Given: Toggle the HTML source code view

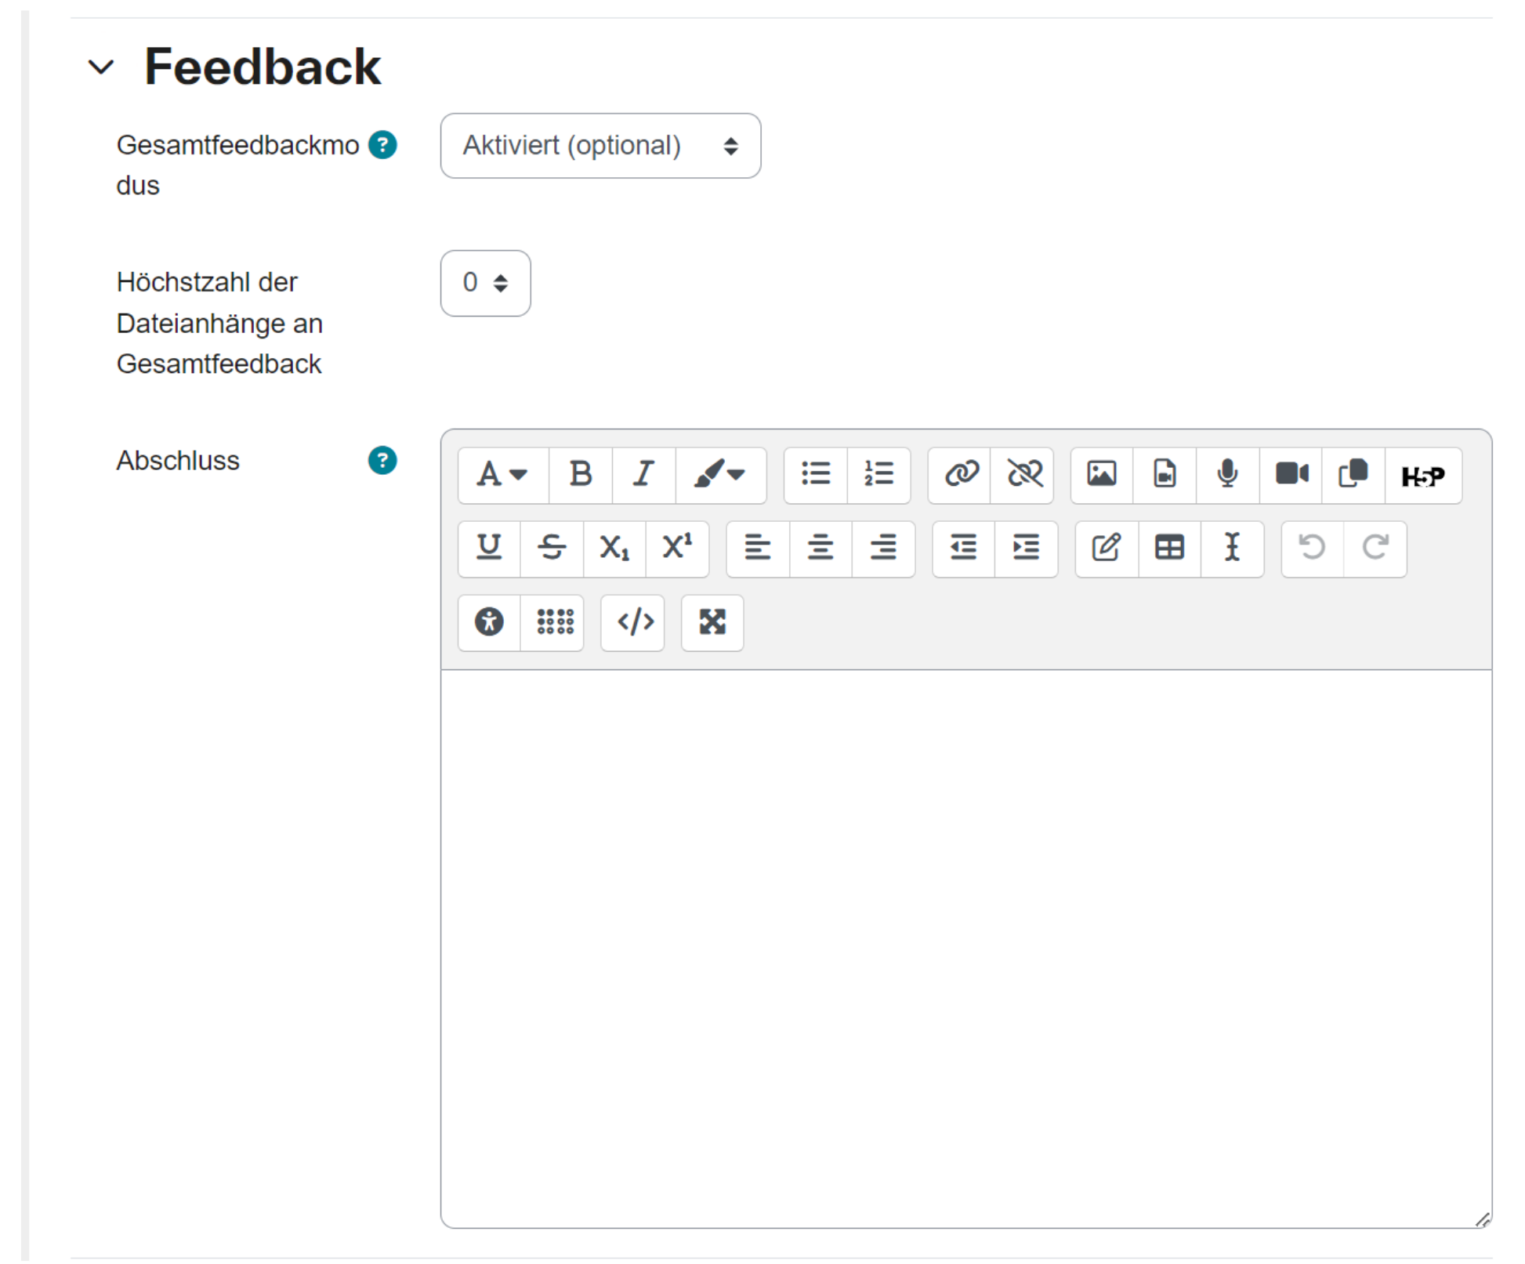Looking at the screenshot, I should pos(632,622).
